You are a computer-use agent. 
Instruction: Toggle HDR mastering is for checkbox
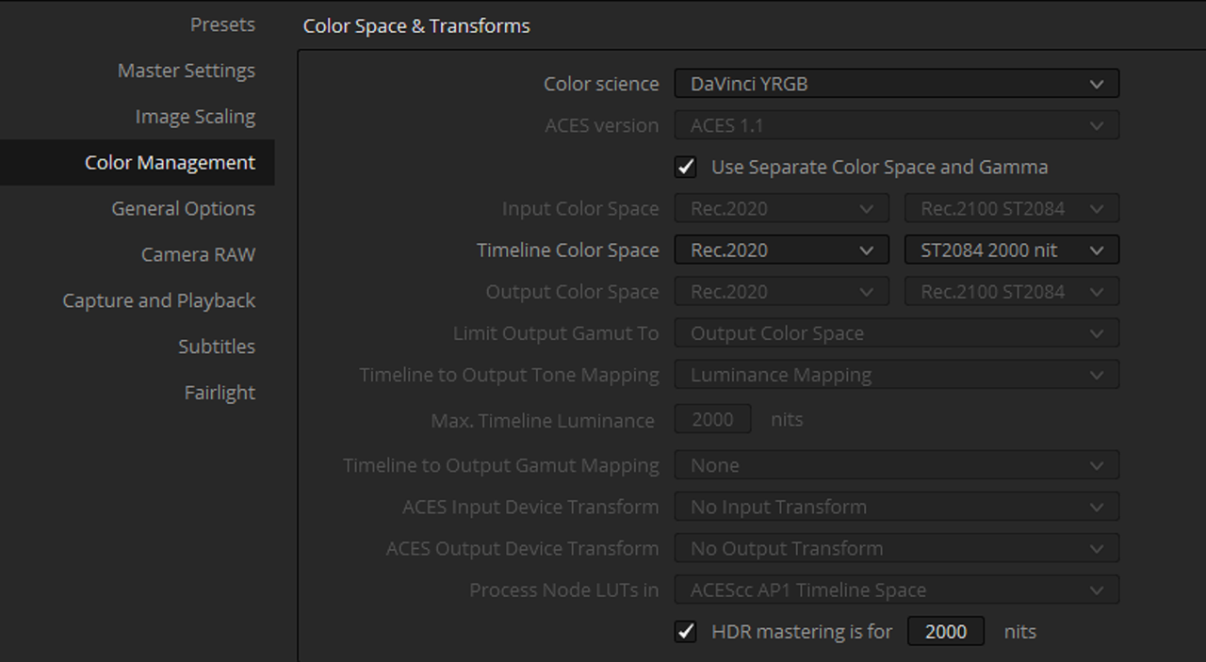(x=686, y=631)
